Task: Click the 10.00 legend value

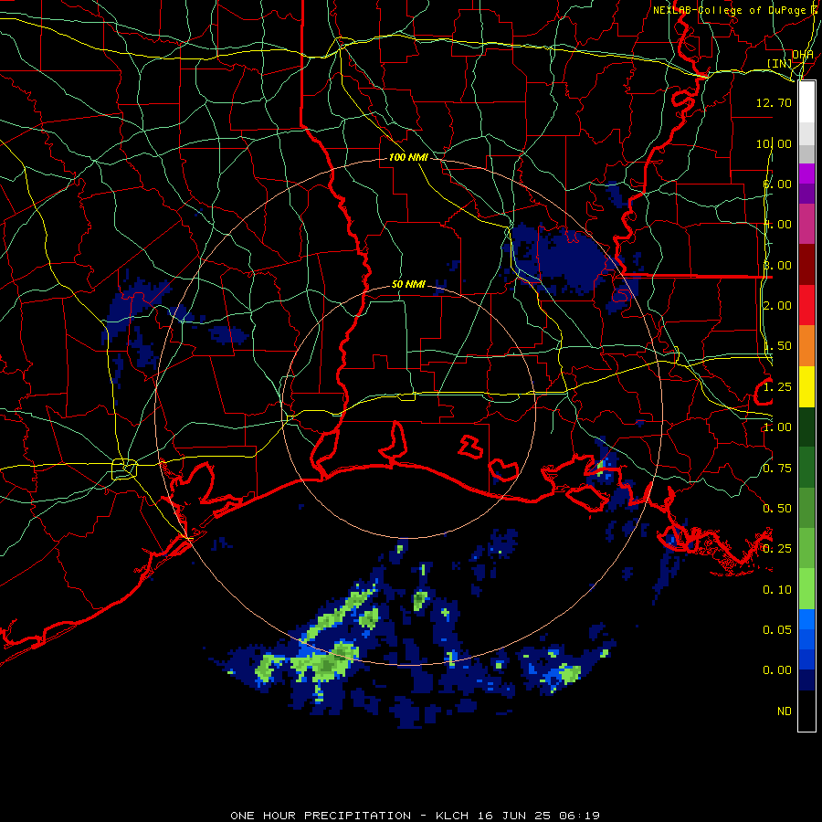Action: (774, 143)
